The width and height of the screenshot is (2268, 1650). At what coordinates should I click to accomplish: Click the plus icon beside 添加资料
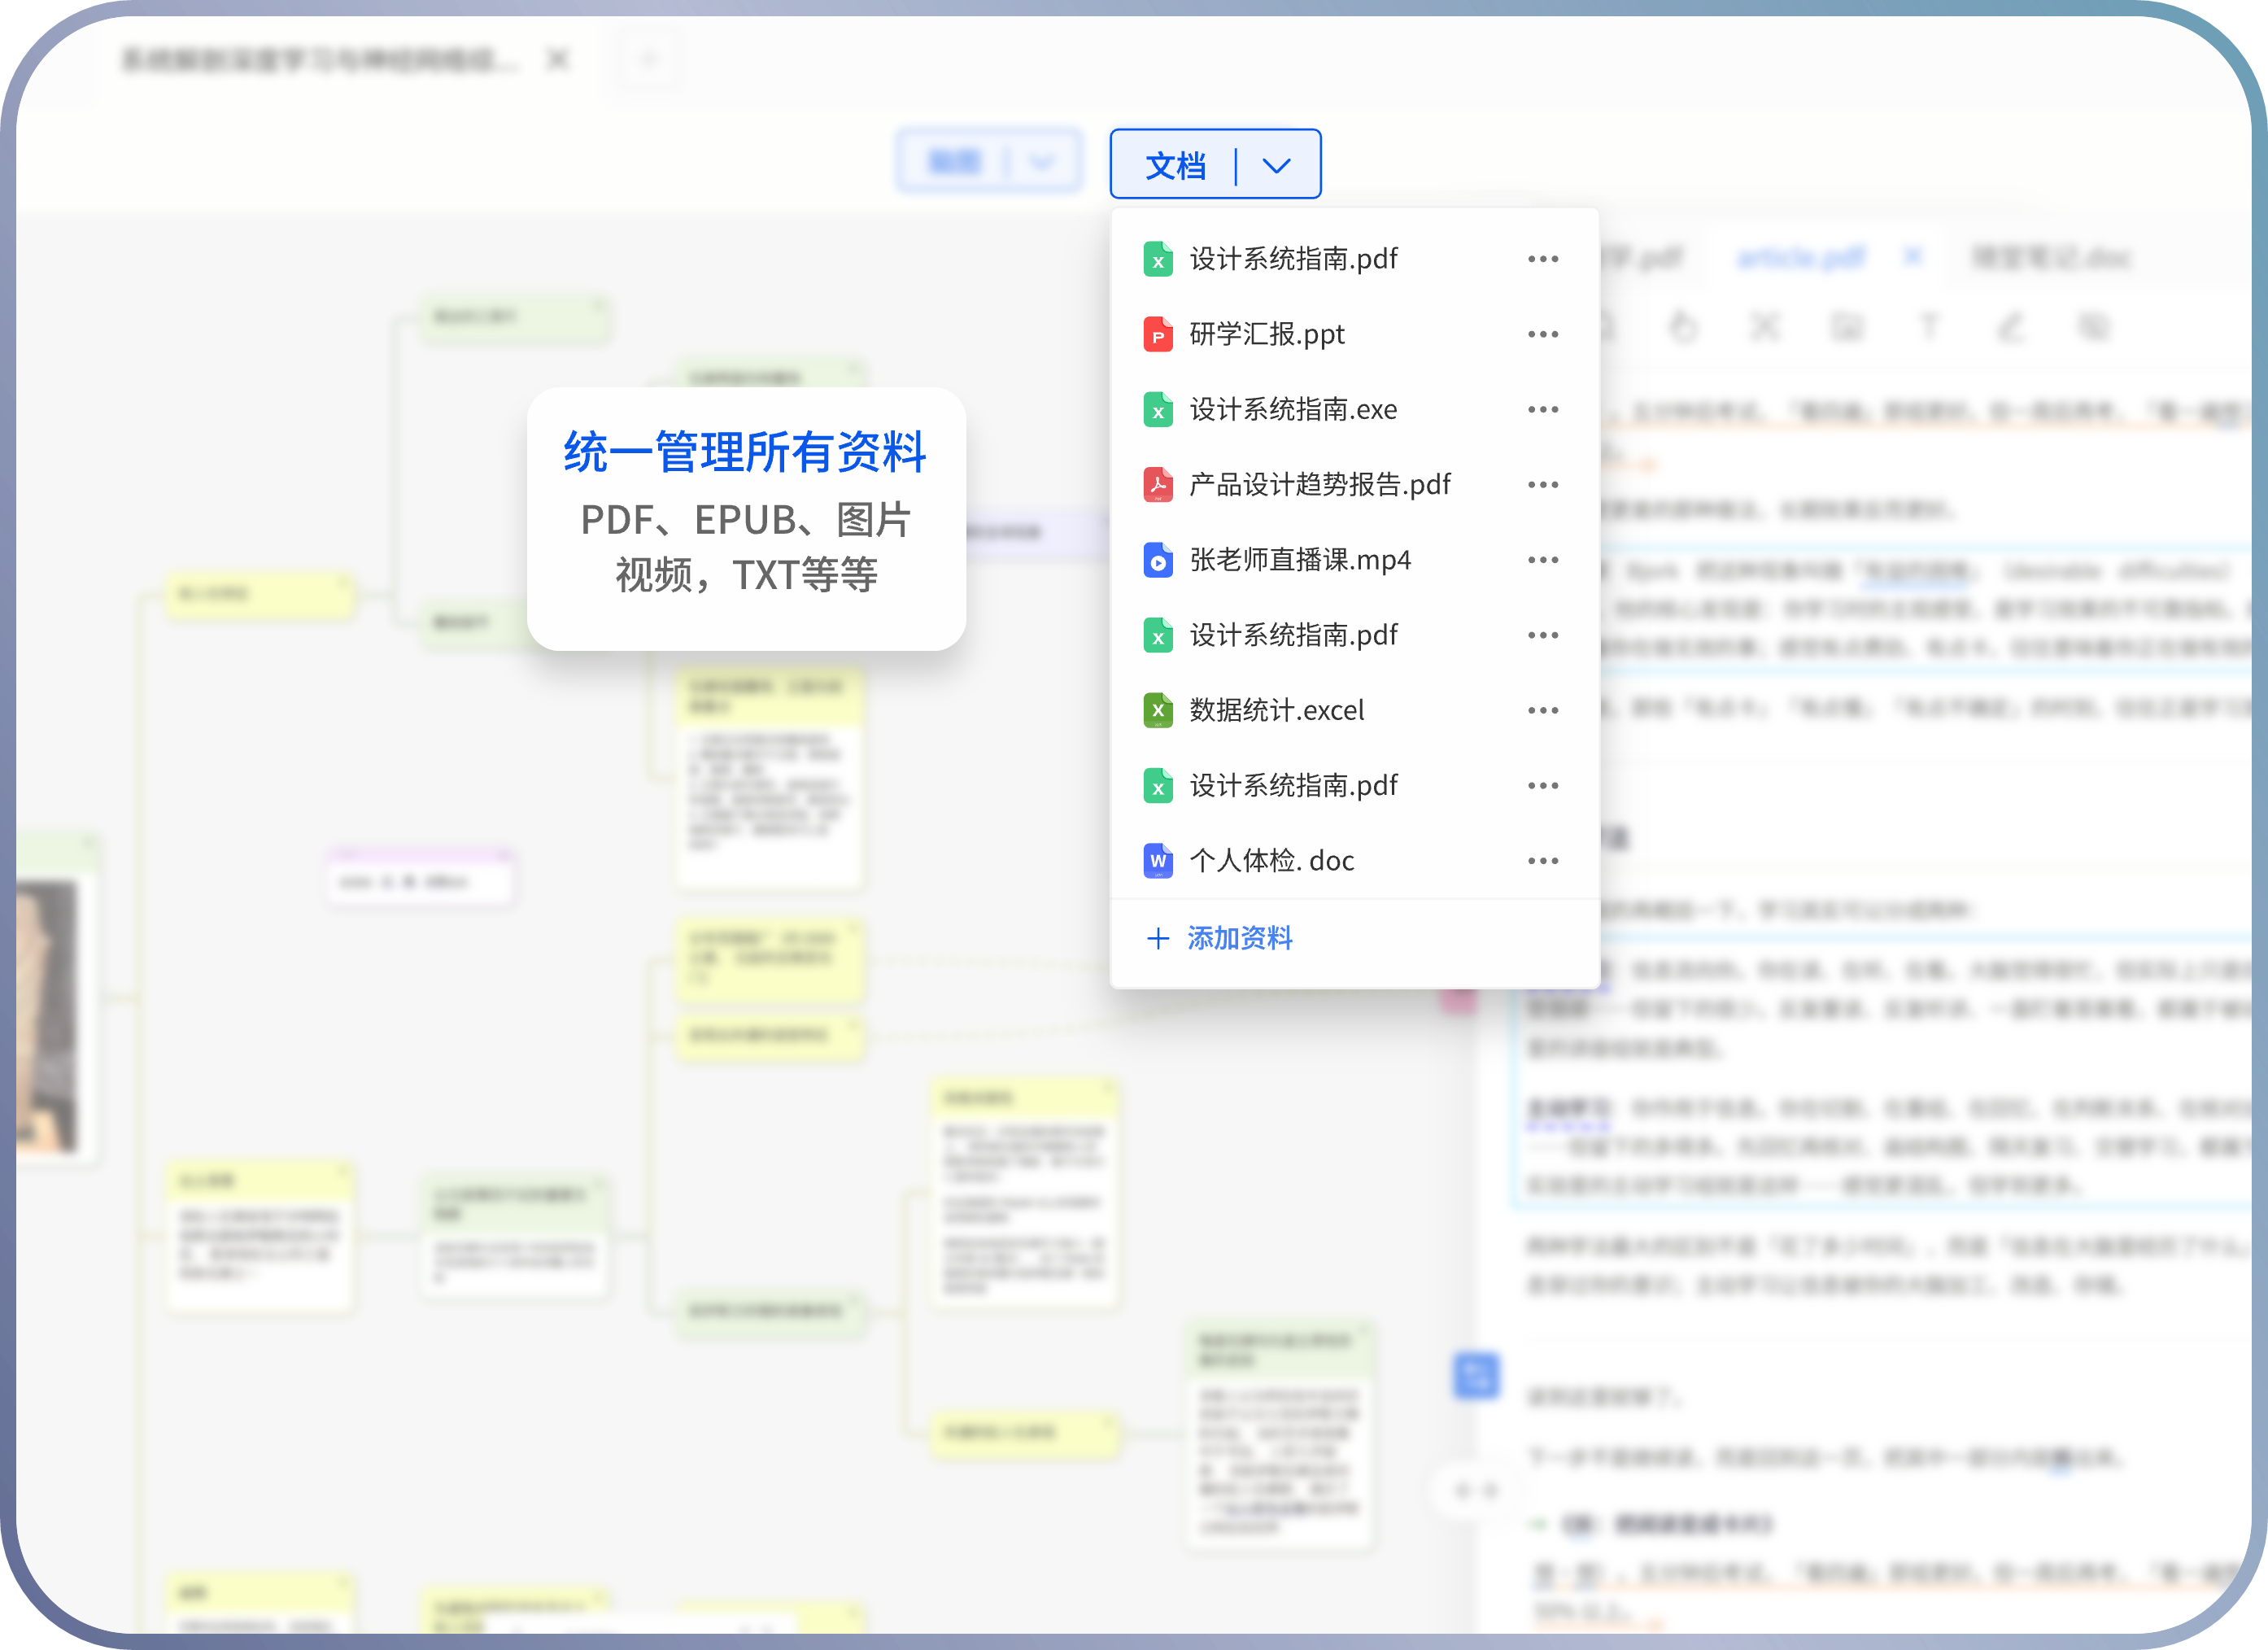point(1158,938)
